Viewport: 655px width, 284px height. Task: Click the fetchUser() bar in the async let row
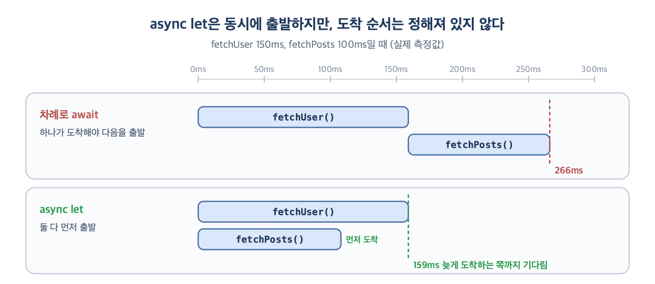click(x=303, y=212)
